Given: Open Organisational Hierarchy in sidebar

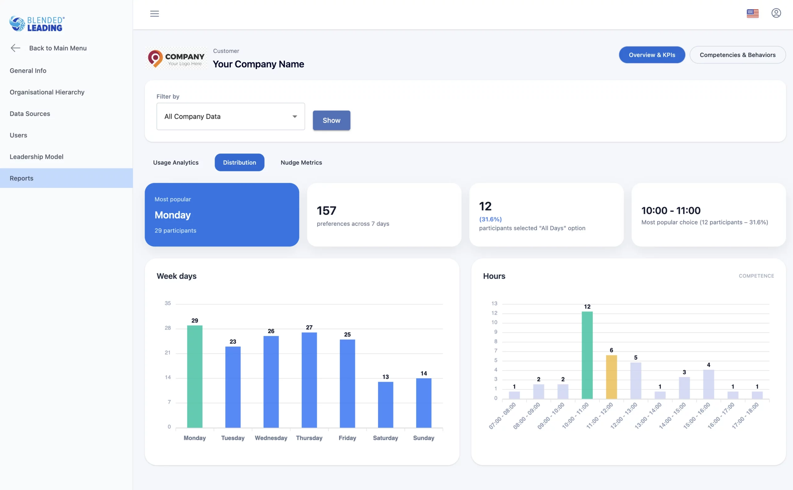Looking at the screenshot, I should tap(47, 92).
